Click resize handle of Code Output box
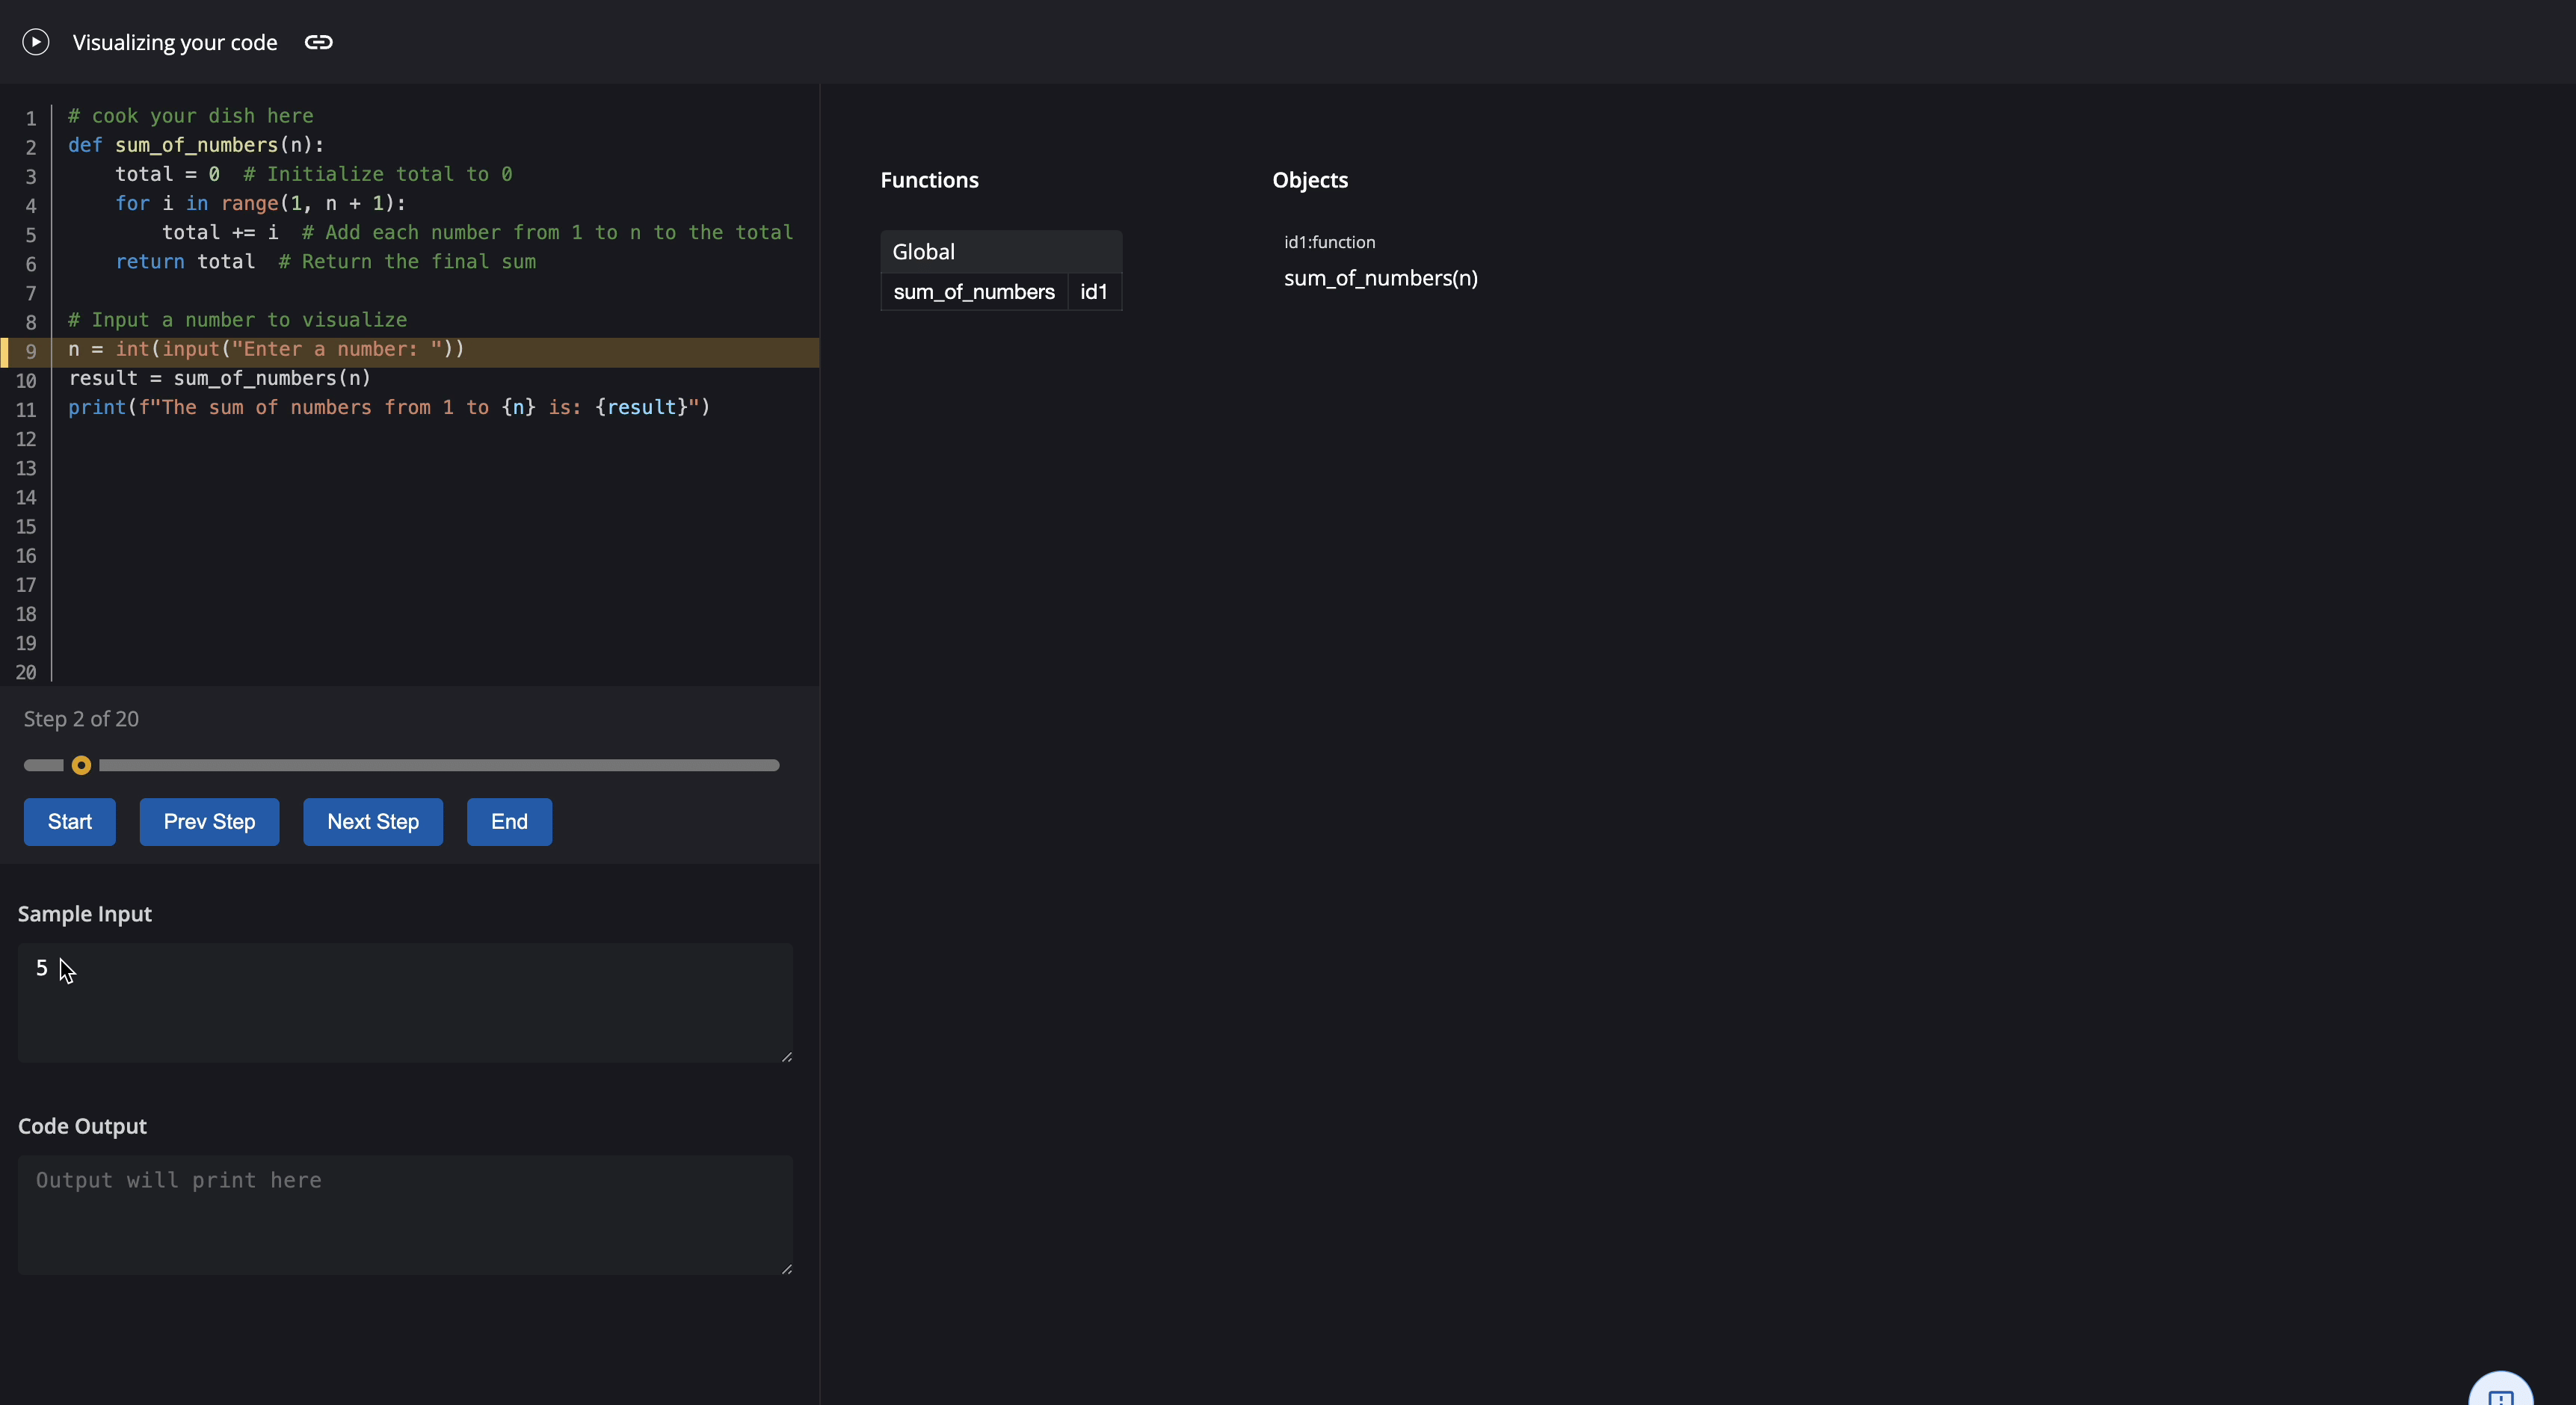Screen dimensions: 2576x1405 (787, 1268)
